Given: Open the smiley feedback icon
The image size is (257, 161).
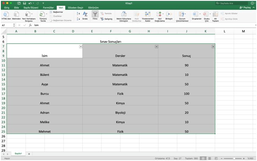Looking at the screenshot, I should (x=252, y=3).
